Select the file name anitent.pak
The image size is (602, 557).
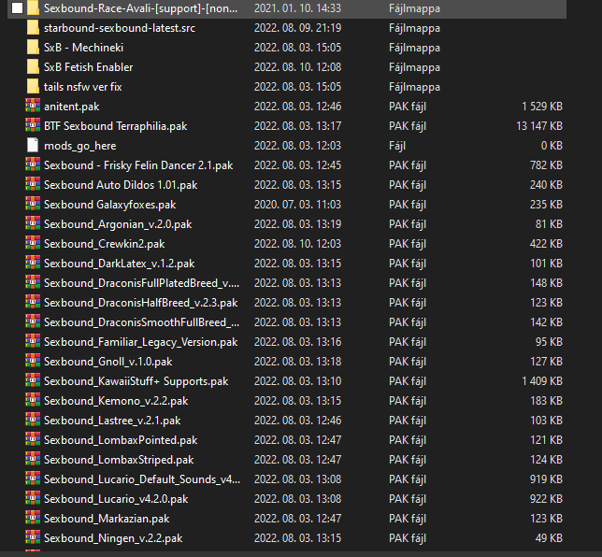pyautogui.click(x=71, y=107)
